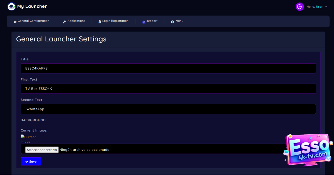Open the Login Registration menu

pos(115,21)
